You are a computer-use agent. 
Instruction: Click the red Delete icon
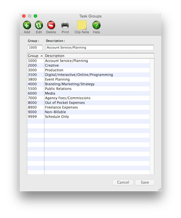click(51, 25)
